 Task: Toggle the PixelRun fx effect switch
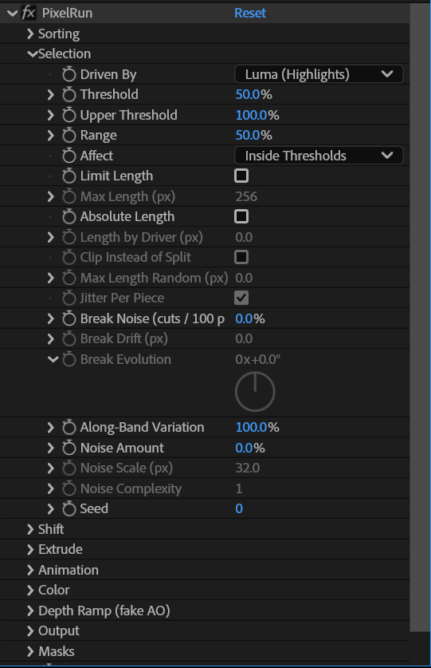pos(29,13)
